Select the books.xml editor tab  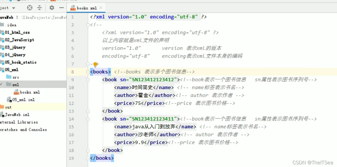(x=86, y=8)
